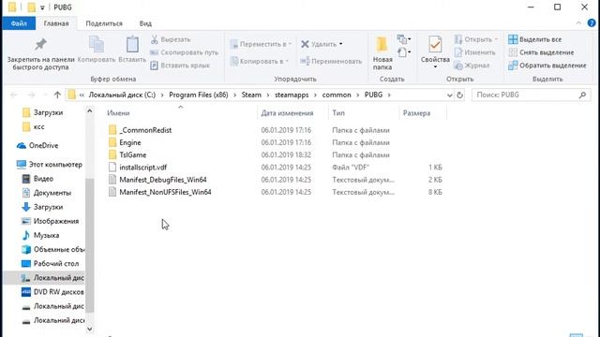The width and height of the screenshot is (600, 337).
Task: Click the Back navigation arrow
Action: [x=14, y=95]
